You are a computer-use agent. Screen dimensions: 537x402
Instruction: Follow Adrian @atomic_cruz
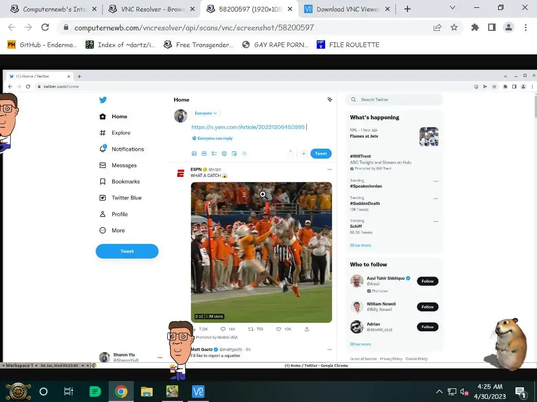point(427,327)
